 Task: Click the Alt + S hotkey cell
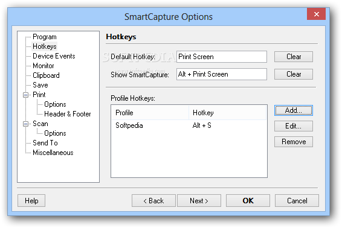[x=202, y=125]
